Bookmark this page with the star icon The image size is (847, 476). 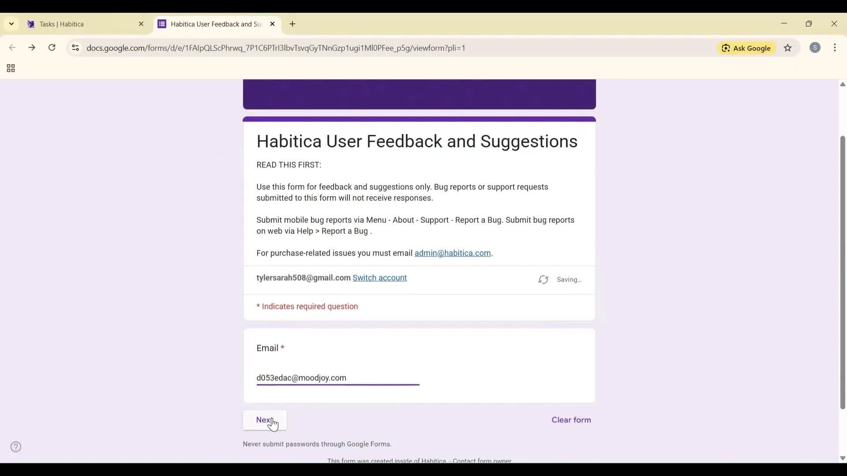click(x=788, y=48)
